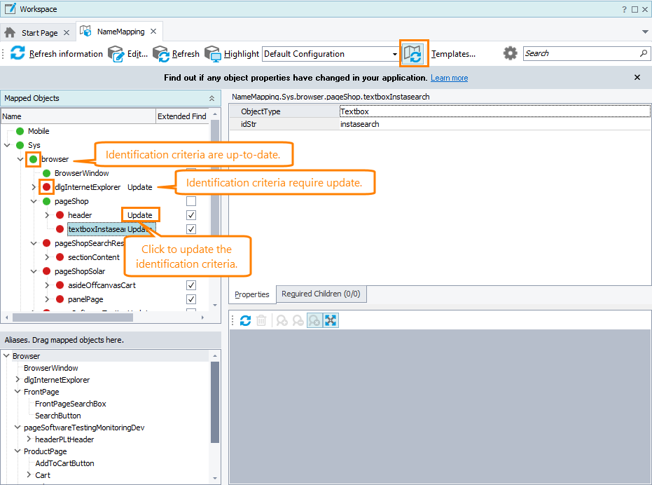Click the Refresh information icon
The width and height of the screenshot is (652, 485).
pos(17,53)
